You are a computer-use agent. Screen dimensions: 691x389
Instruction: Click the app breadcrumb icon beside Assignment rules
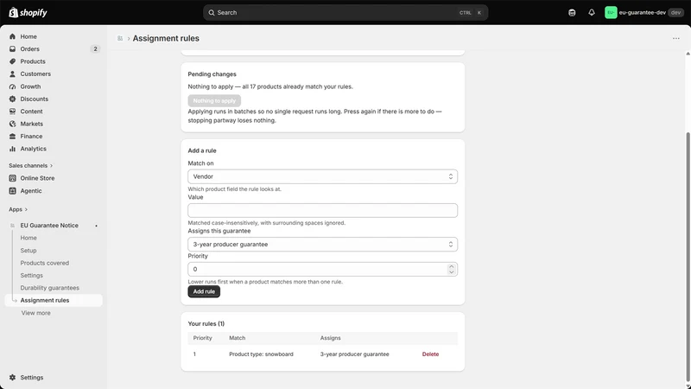[x=120, y=38]
